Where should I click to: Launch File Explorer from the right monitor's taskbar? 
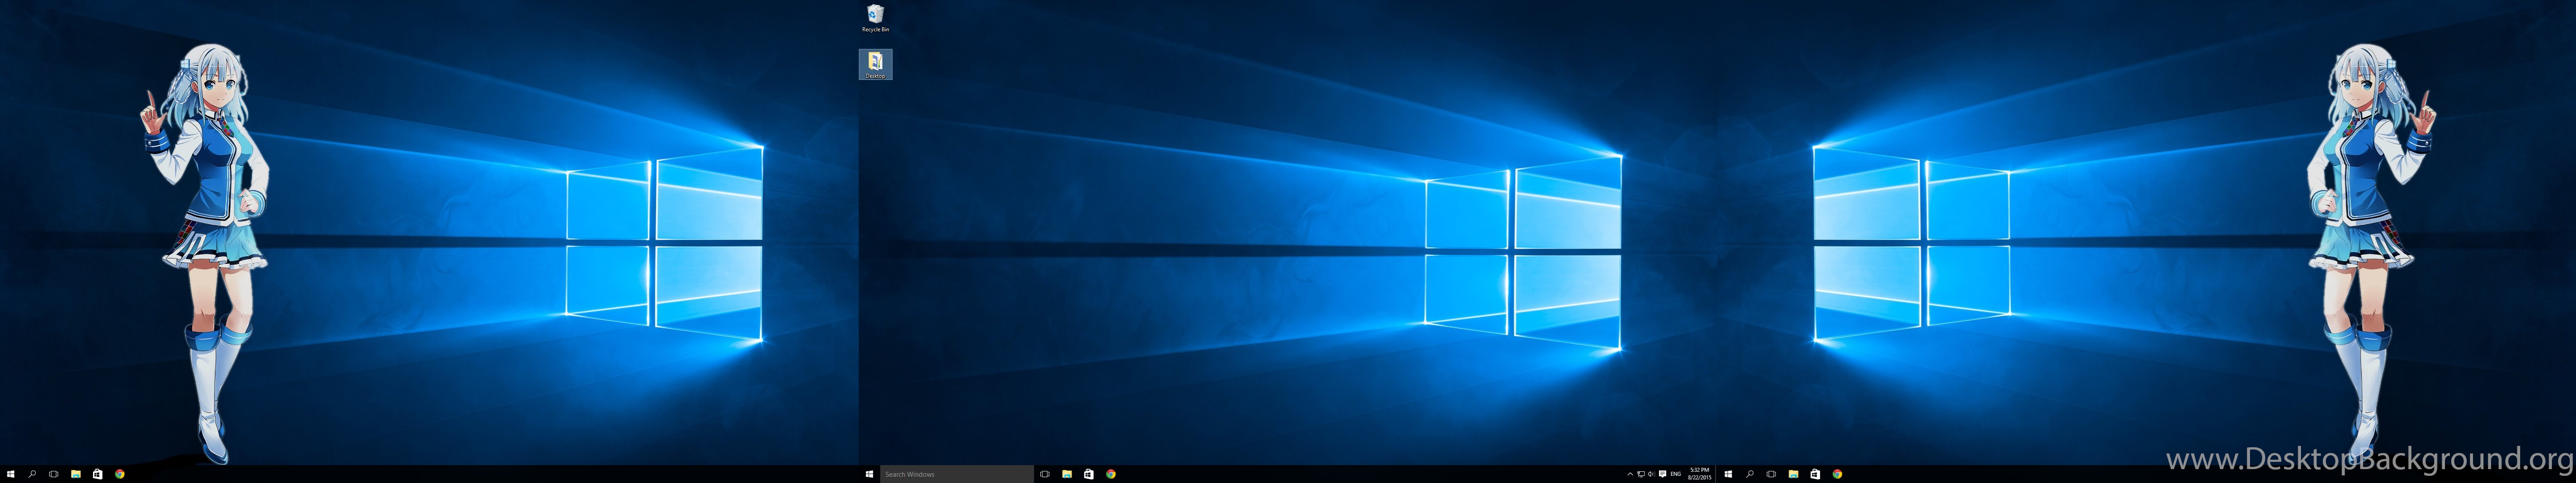(1793, 474)
